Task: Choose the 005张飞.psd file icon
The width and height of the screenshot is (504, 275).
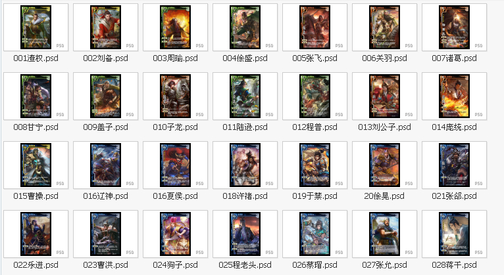Action: pos(315,28)
